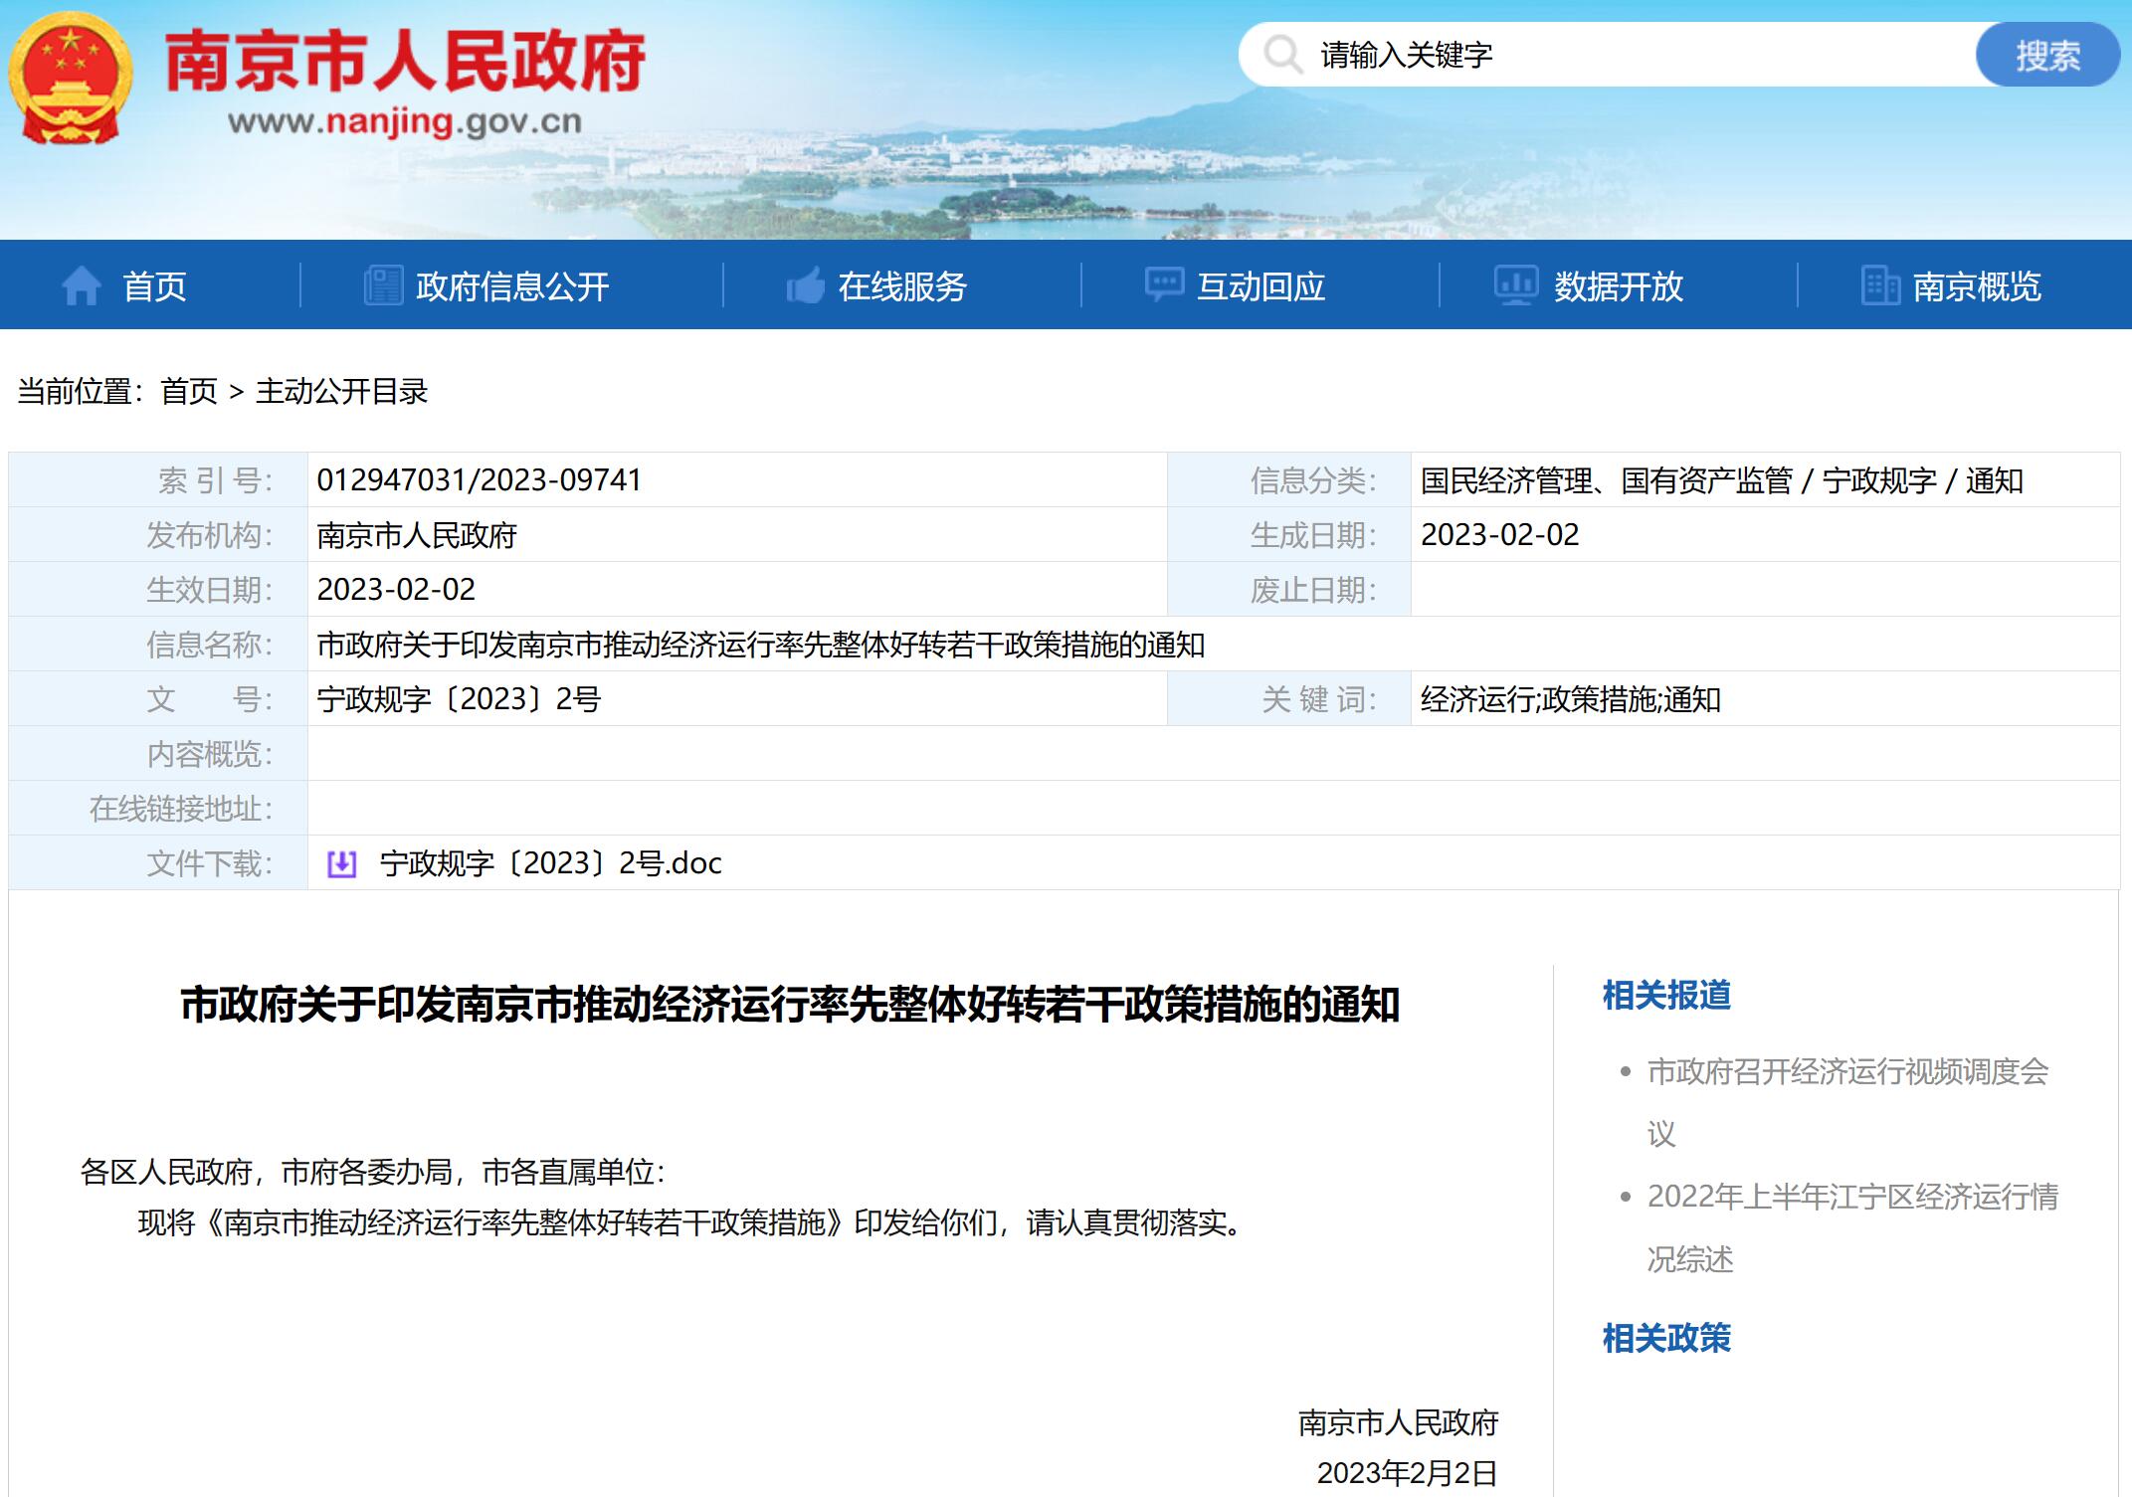Screen dimensions: 2132x1497
Task: Click the bold article headline
Action: 790,1005
